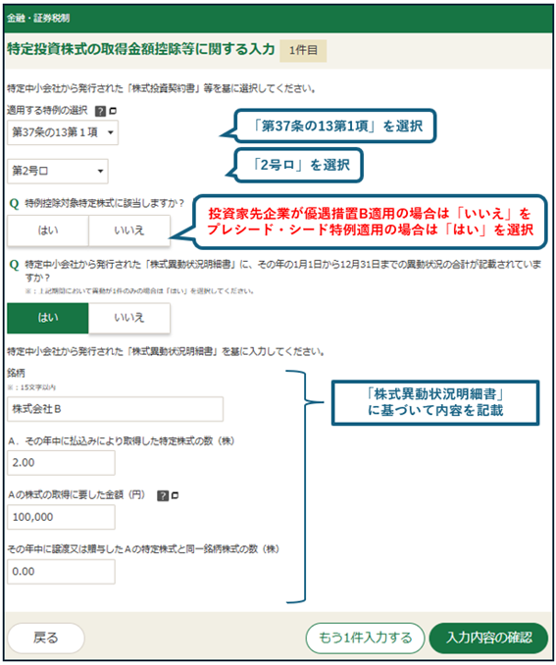Click popup window icon beside 適用する特例の選択 help
The image size is (556, 665).
(x=113, y=111)
